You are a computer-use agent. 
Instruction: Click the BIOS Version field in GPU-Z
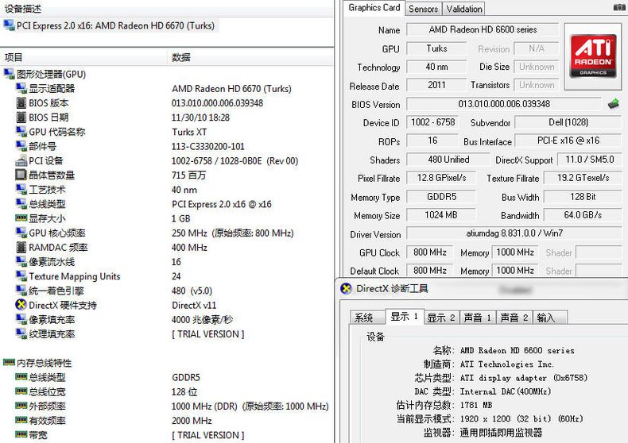coord(504,104)
